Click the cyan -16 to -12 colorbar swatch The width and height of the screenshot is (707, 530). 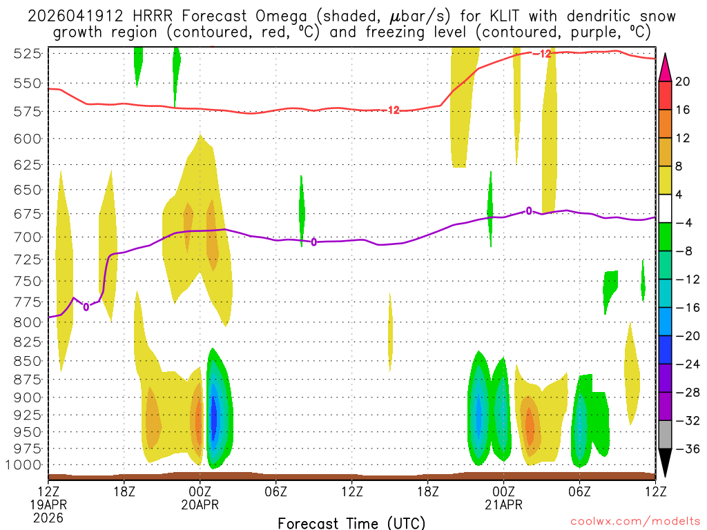pyautogui.click(x=665, y=293)
